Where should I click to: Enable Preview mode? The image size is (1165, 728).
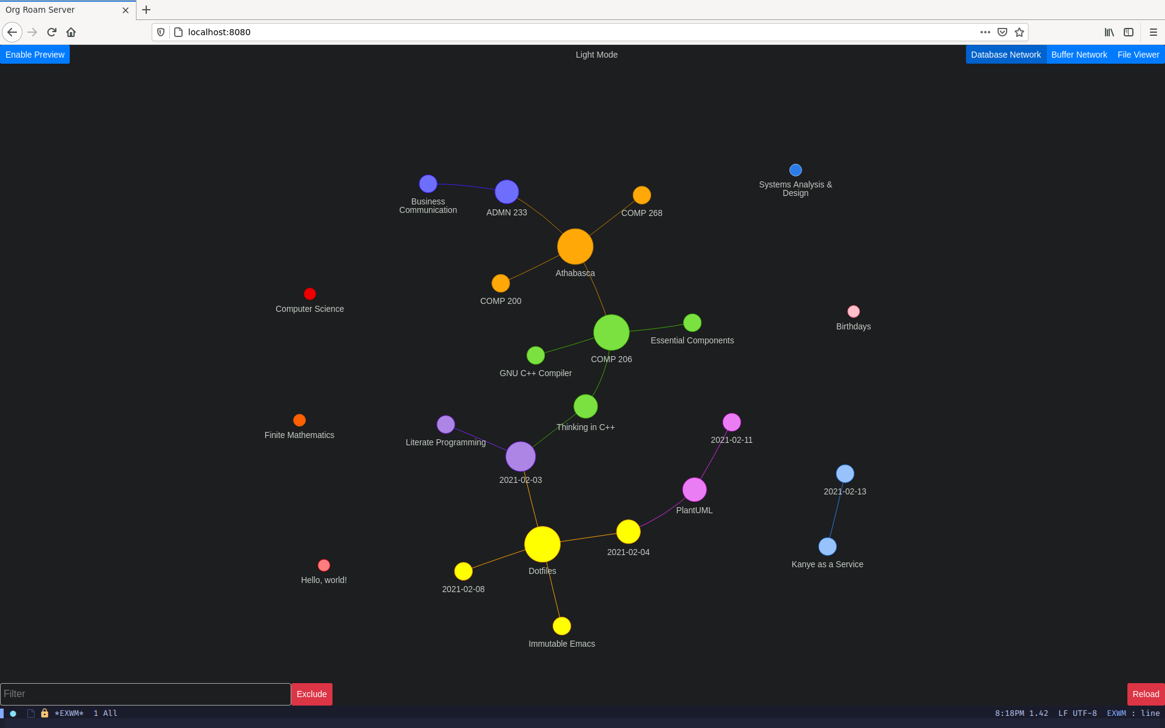click(35, 55)
